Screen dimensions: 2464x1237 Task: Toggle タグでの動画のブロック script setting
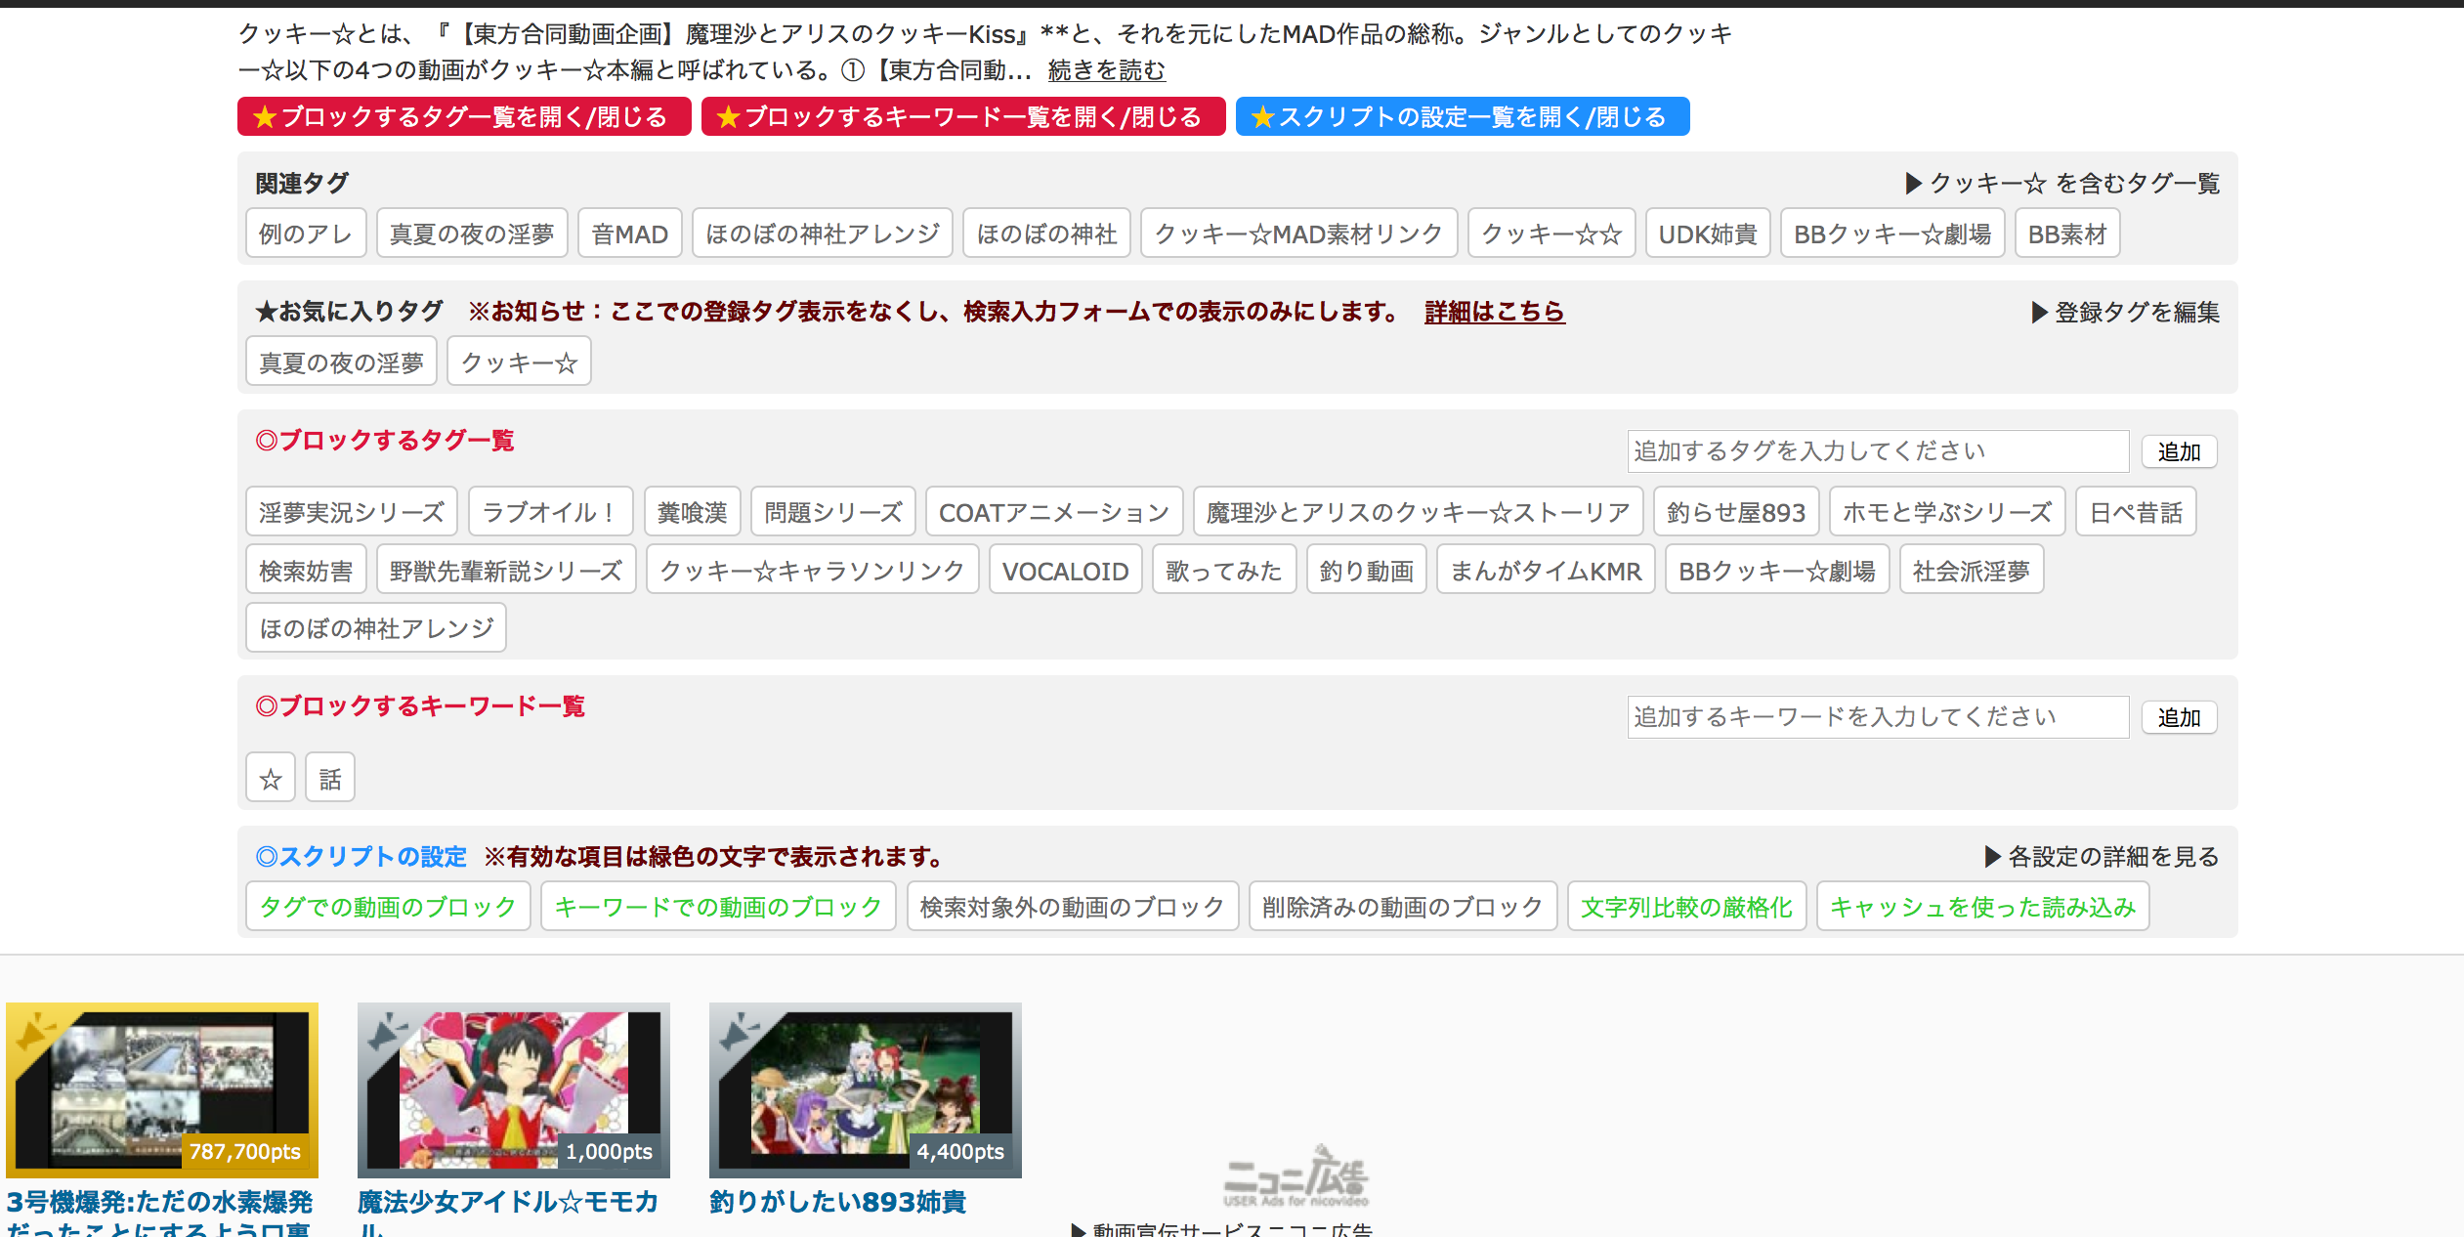tap(388, 907)
